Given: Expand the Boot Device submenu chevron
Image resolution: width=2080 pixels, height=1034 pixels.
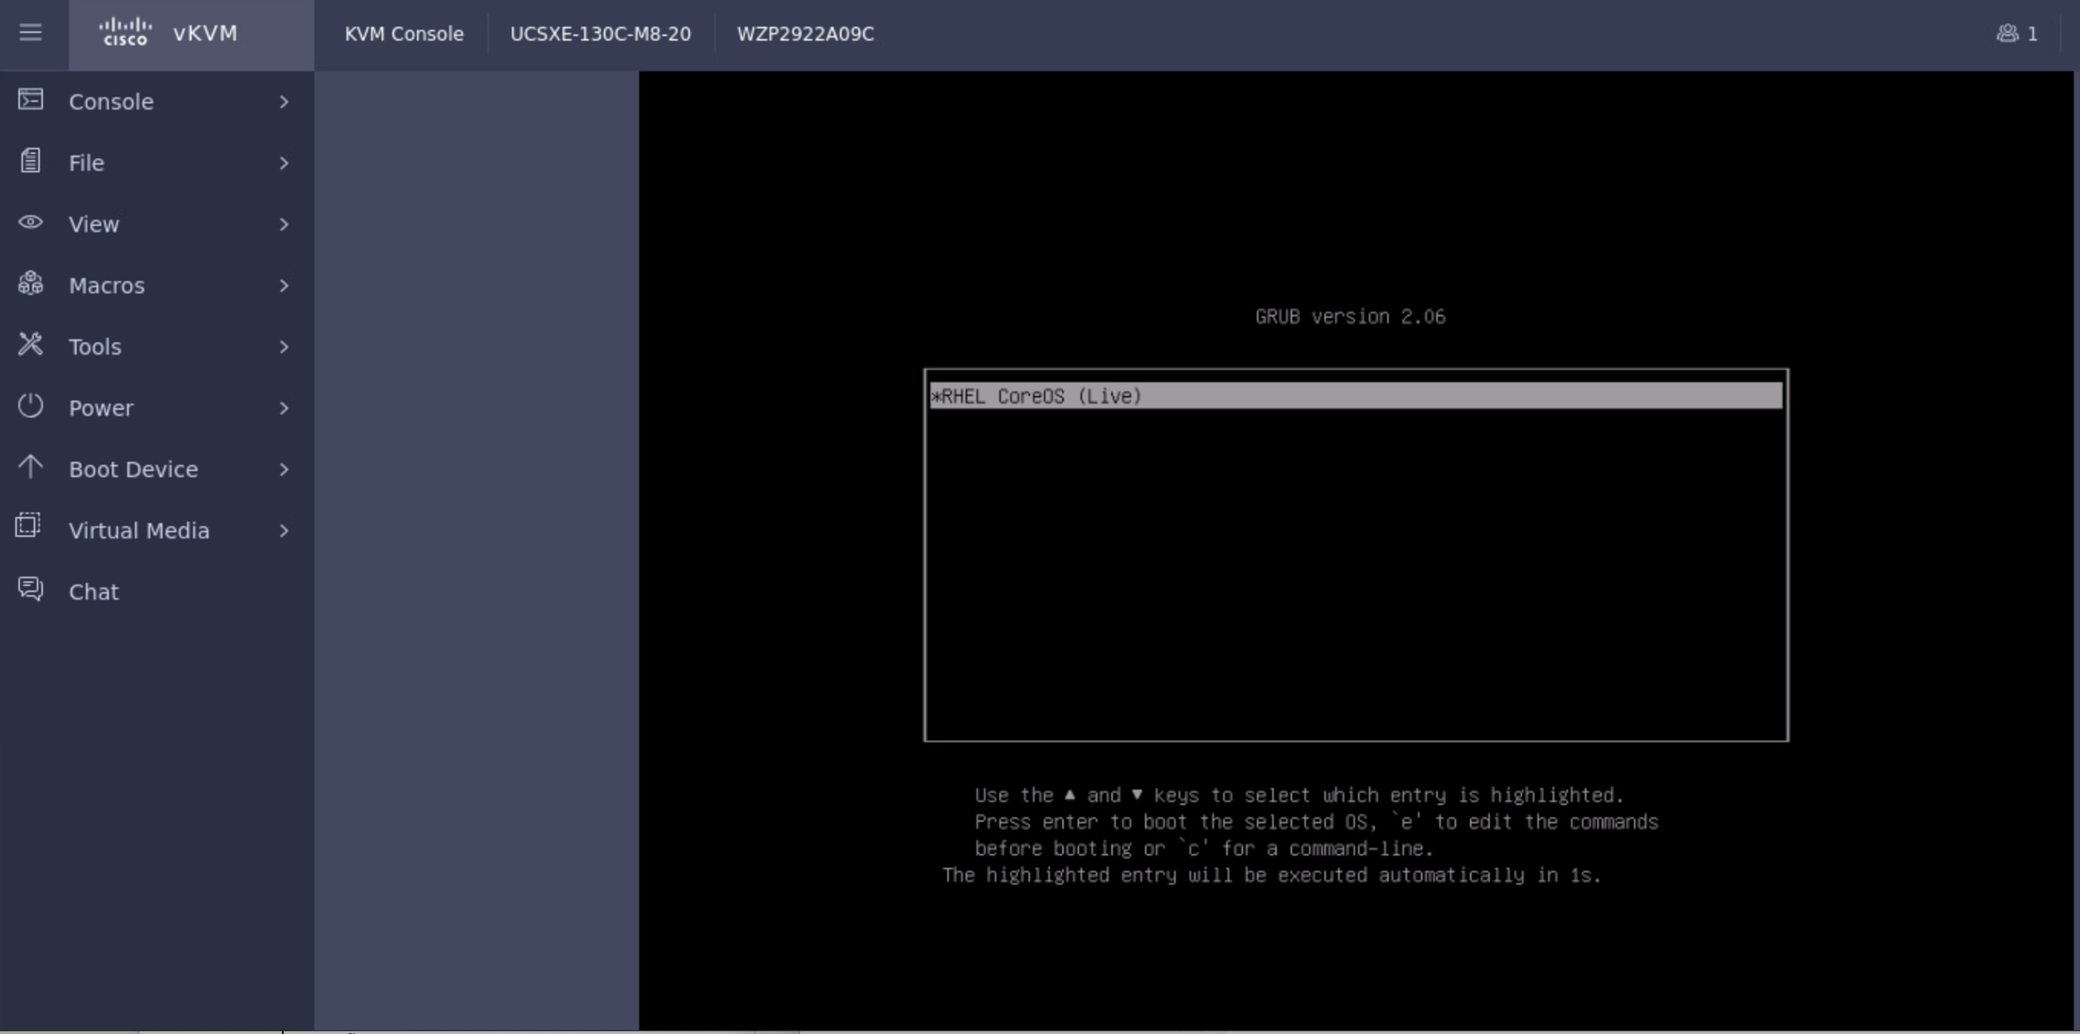Looking at the screenshot, I should click(284, 470).
